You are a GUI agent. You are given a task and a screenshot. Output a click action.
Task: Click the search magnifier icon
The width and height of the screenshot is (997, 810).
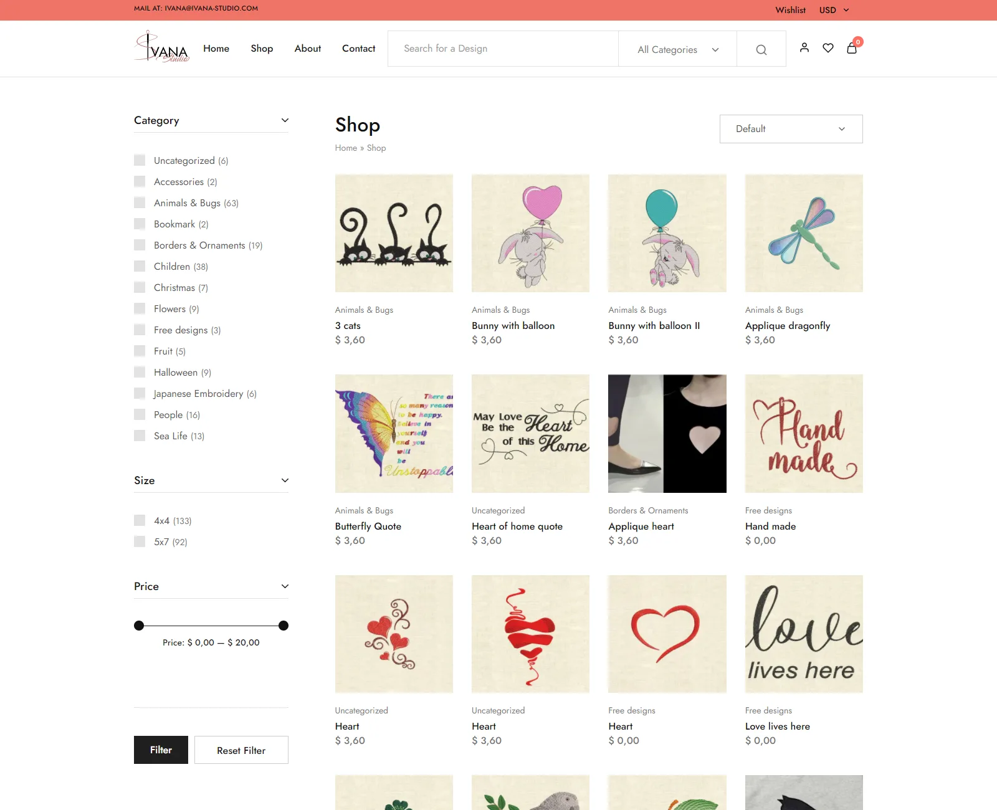click(x=761, y=50)
